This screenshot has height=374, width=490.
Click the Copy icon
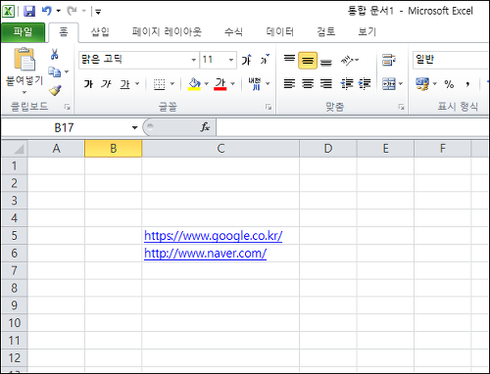[54, 71]
